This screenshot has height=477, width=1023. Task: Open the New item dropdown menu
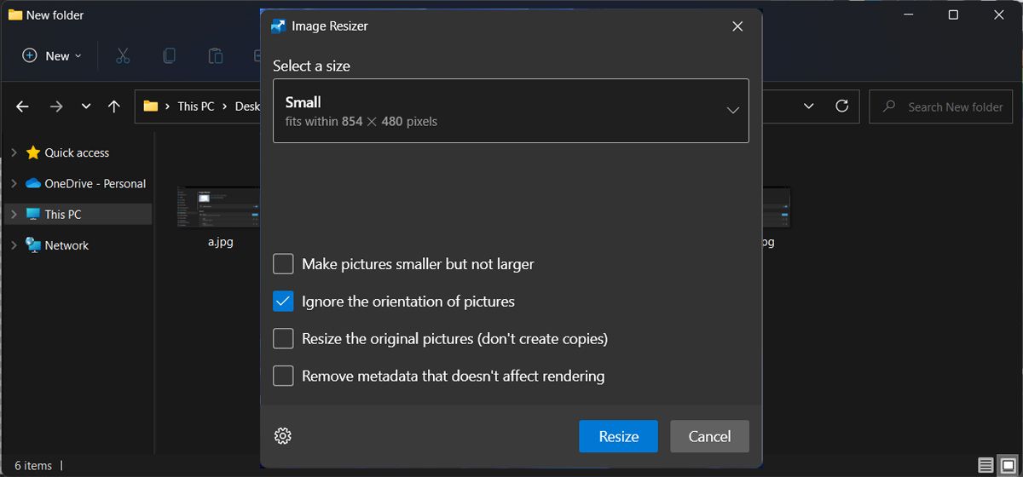(x=52, y=56)
